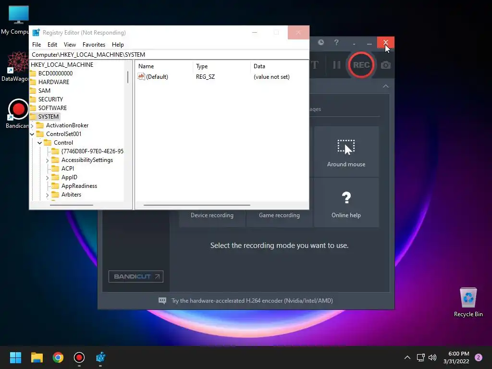Click the values pane horizontal scrollbar
This screenshot has width=492, height=369.
click(197, 205)
